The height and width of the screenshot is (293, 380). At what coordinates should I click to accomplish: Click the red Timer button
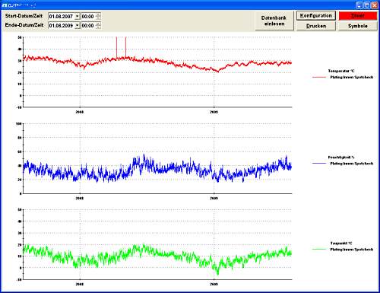point(358,16)
